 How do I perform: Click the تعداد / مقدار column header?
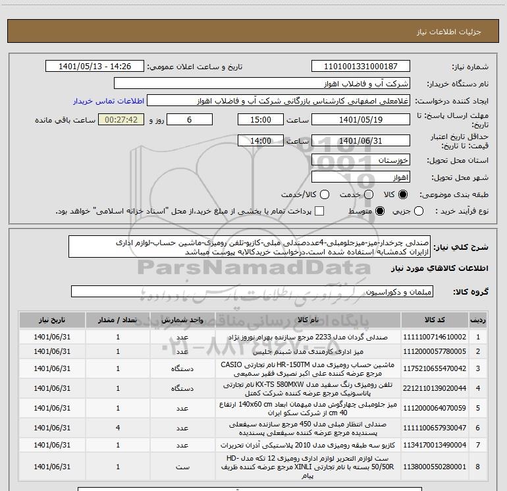118,320
